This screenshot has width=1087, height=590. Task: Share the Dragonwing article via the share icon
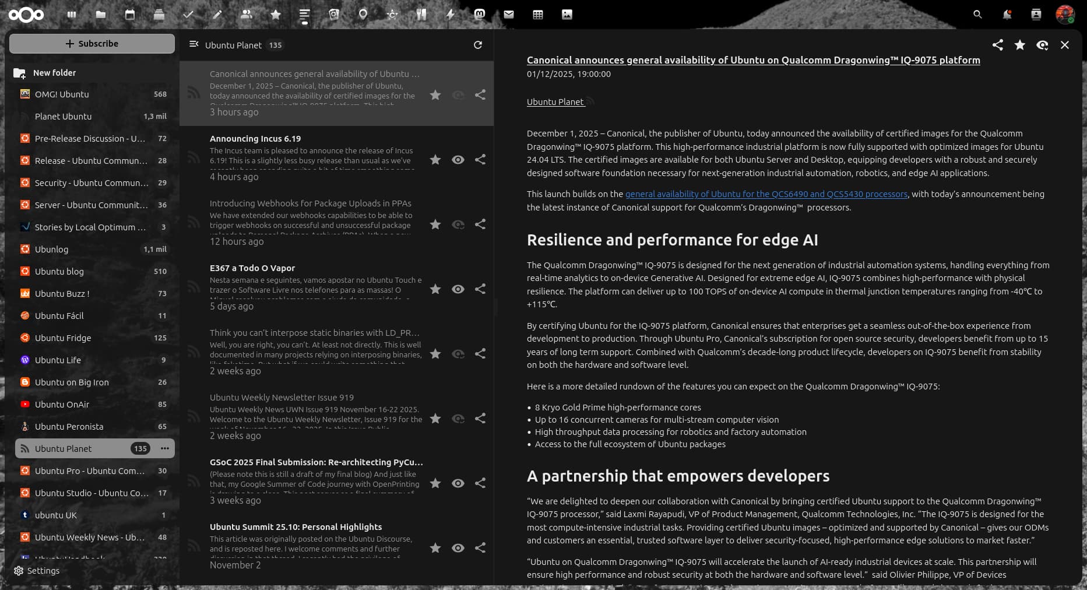[x=997, y=44]
